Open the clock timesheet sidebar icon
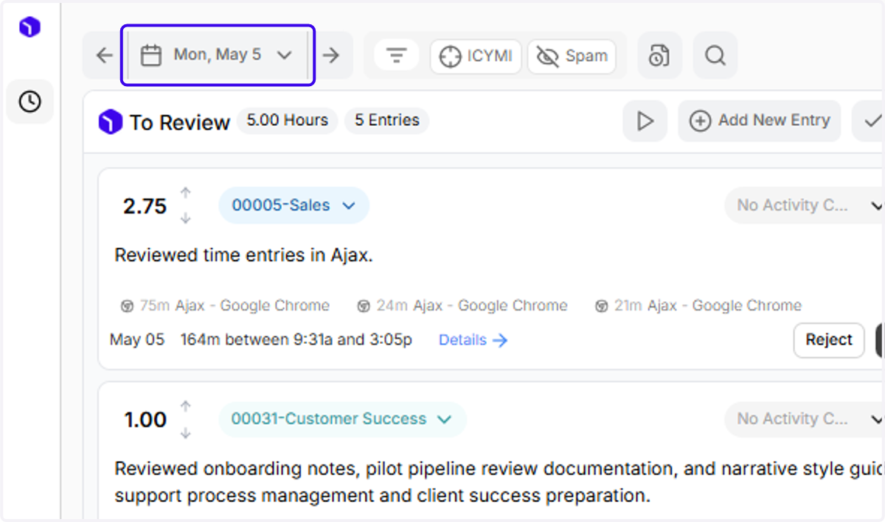This screenshot has width=885, height=522. coord(29,102)
